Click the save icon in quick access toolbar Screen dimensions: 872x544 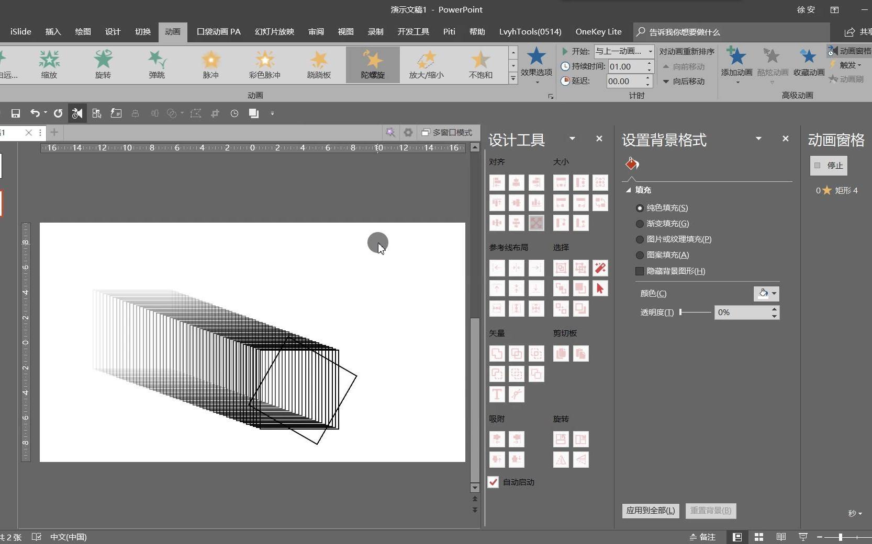tap(16, 113)
